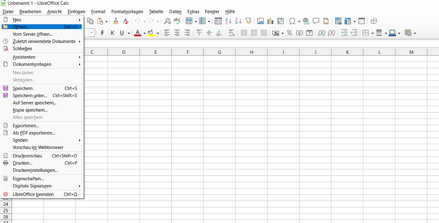Click the Clear Direct Formatting icon
Image resolution: width=439 pixels, height=223 pixels.
[126, 21]
